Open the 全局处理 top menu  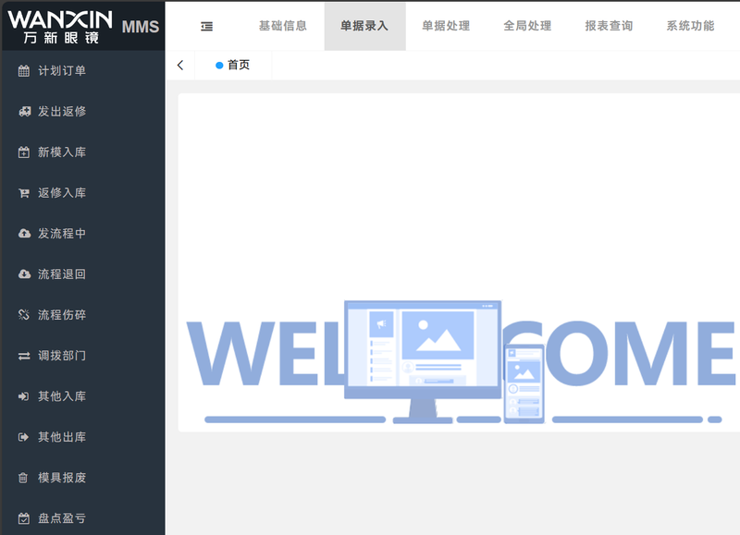click(x=527, y=26)
